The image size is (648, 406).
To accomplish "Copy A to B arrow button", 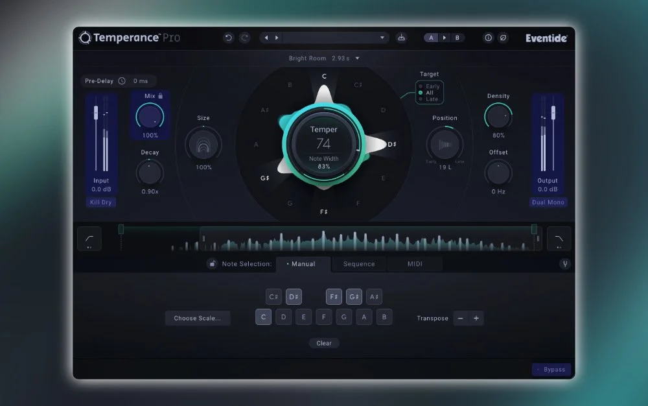I will (445, 38).
